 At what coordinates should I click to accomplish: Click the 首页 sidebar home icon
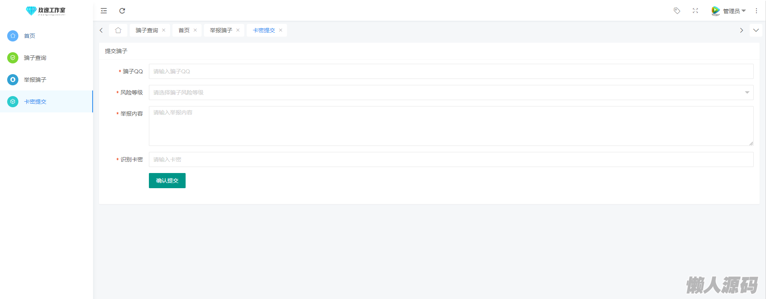[13, 36]
